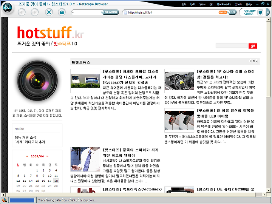Image resolution: width=272 pixels, height=204 pixels.
Task: Click the page loading progress bar
Action: (x=22, y=200)
